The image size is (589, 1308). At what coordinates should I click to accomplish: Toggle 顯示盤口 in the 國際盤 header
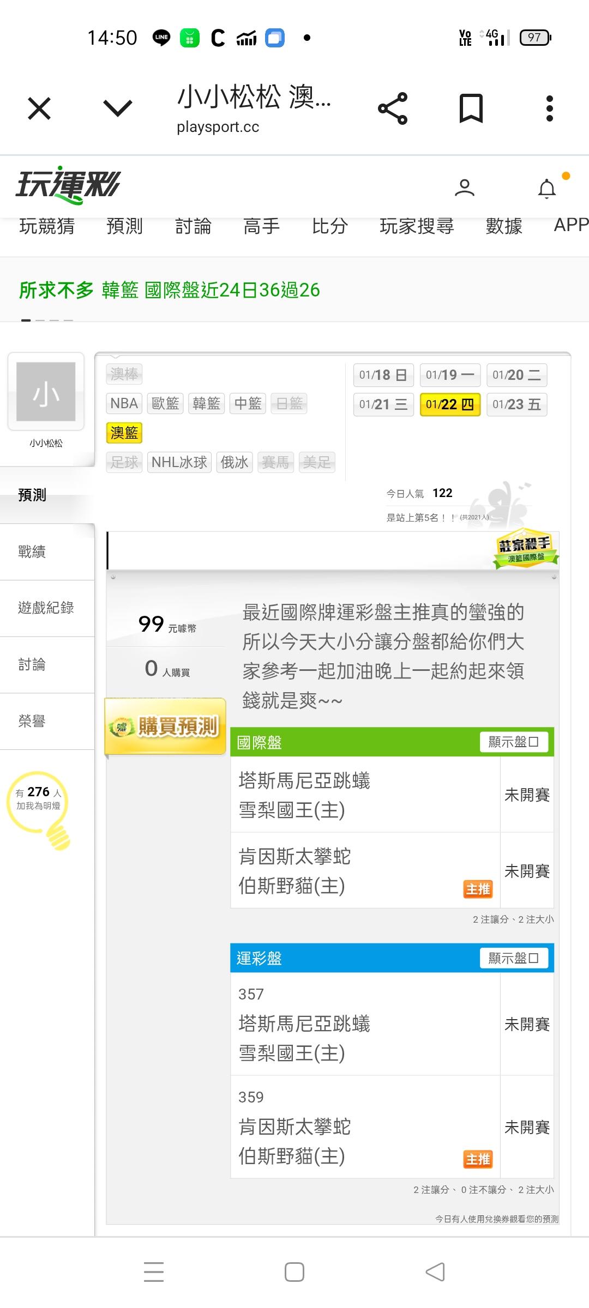coord(514,742)
